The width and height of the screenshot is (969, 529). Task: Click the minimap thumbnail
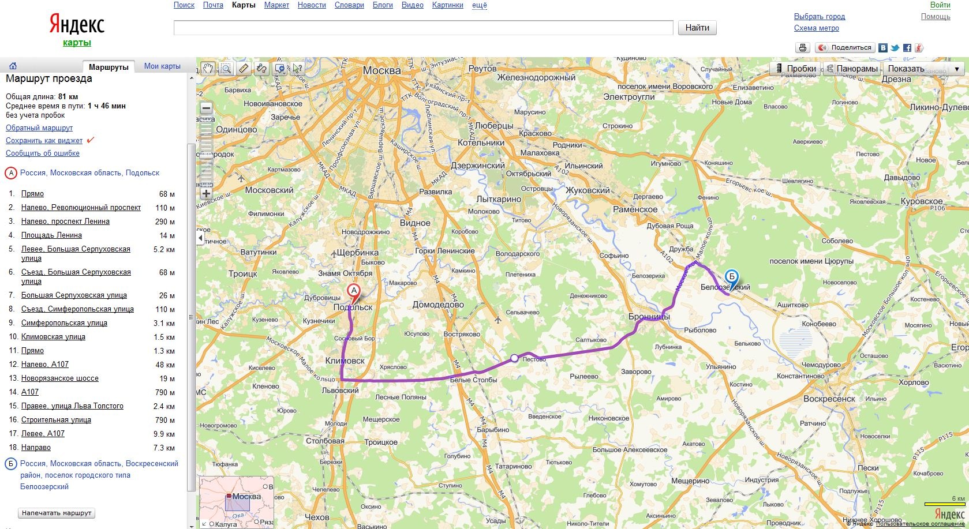coord(236,501)
